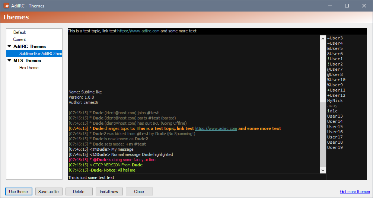
Task: Click the 'CTCP VERSION From Dude' line
Action: [106, 165]
